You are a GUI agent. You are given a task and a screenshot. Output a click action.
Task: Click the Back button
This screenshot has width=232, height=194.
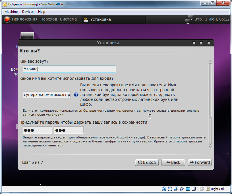click(x=173, y=162)
